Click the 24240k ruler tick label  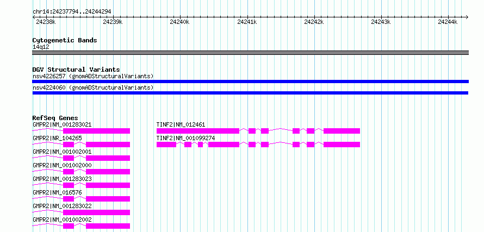tap(179, 22)
